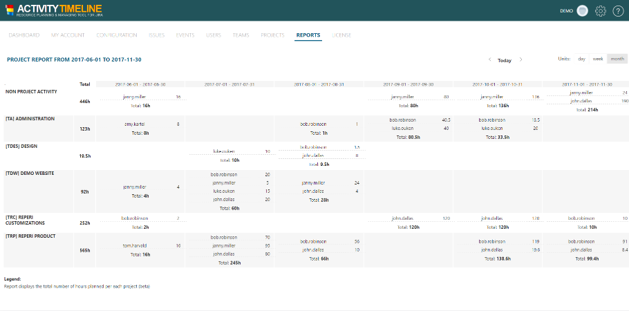Open the My Account tab
This screenshot has width=629, height=311.
click(x=68, y=35)
